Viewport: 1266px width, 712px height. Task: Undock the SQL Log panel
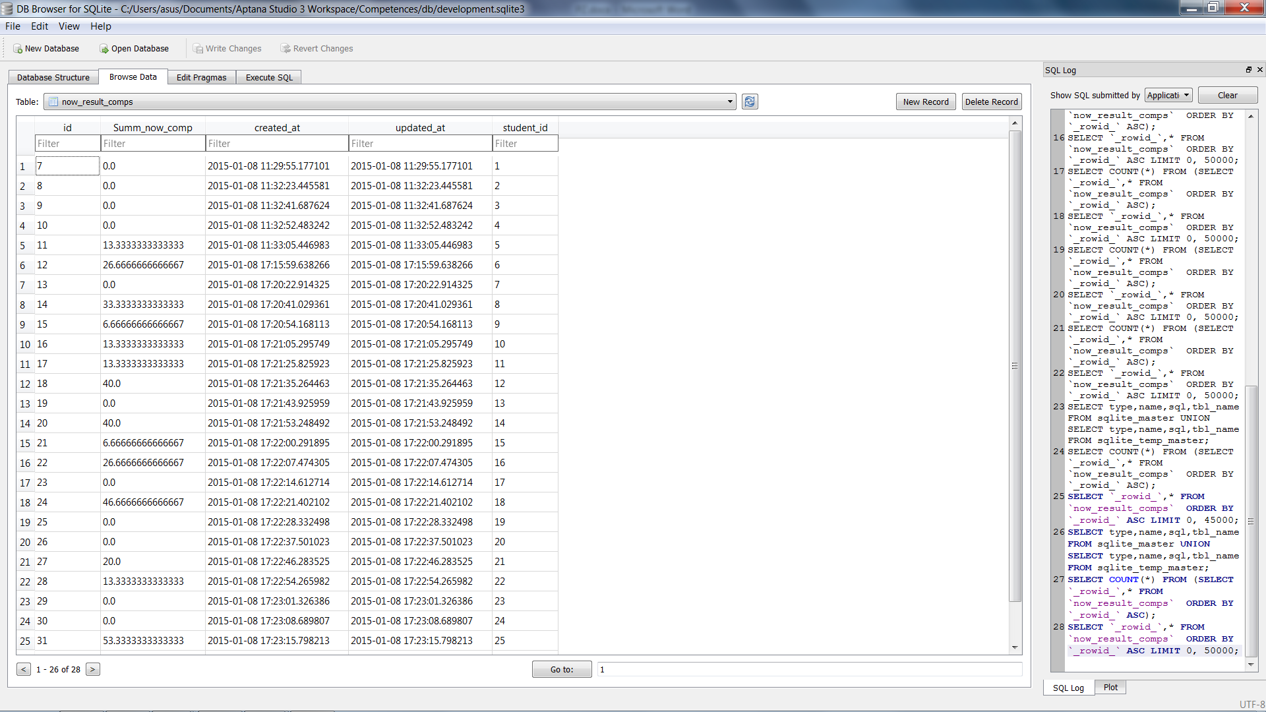pyautogui.click(x=1248, y=70)
